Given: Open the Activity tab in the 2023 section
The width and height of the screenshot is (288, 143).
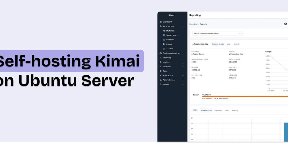Looking at the screenshot, I should point(235,110).
